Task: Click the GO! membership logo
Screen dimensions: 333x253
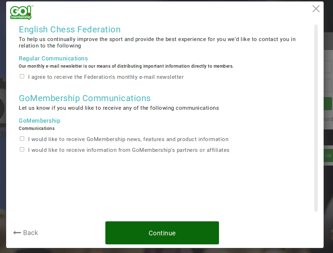Action: click(21, 13)
